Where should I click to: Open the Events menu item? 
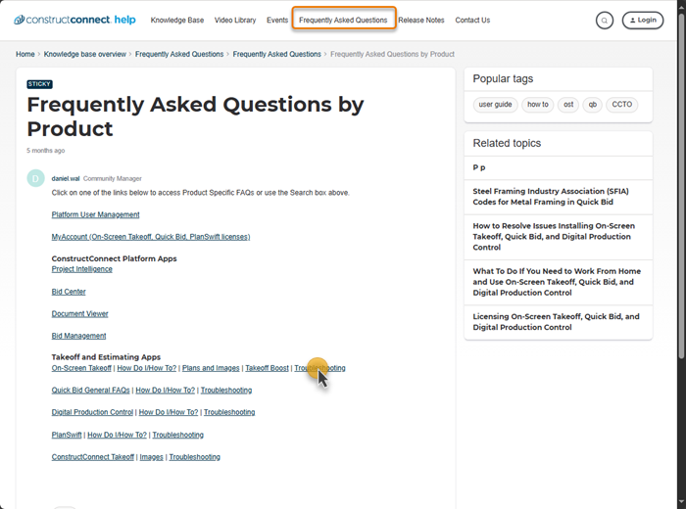(x=277, y=21)
